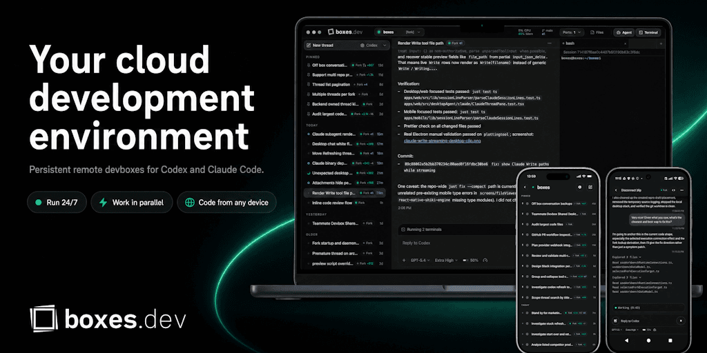Open the Files panel in laptop header

[597, 32]
